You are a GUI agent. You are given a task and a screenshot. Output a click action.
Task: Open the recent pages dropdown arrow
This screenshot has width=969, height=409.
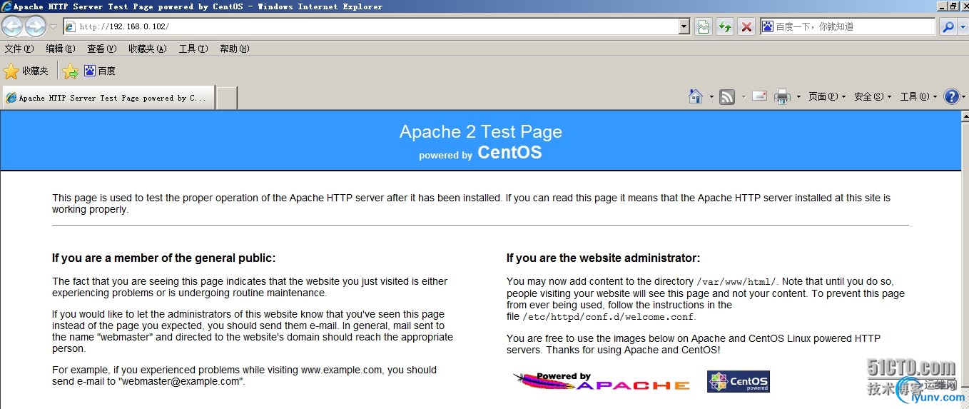[54, 27]
